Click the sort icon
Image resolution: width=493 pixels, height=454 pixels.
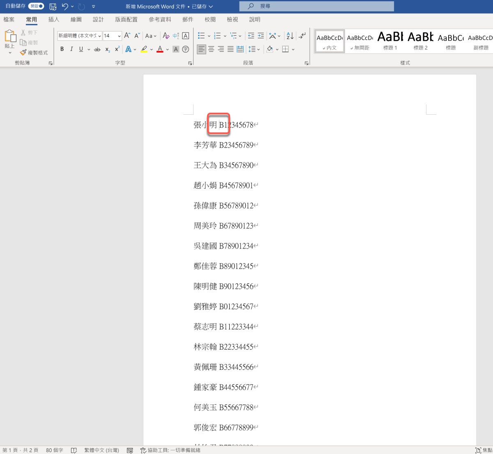290,36
